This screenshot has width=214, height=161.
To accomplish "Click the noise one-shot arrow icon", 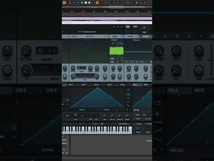I will tap(120, 43).
